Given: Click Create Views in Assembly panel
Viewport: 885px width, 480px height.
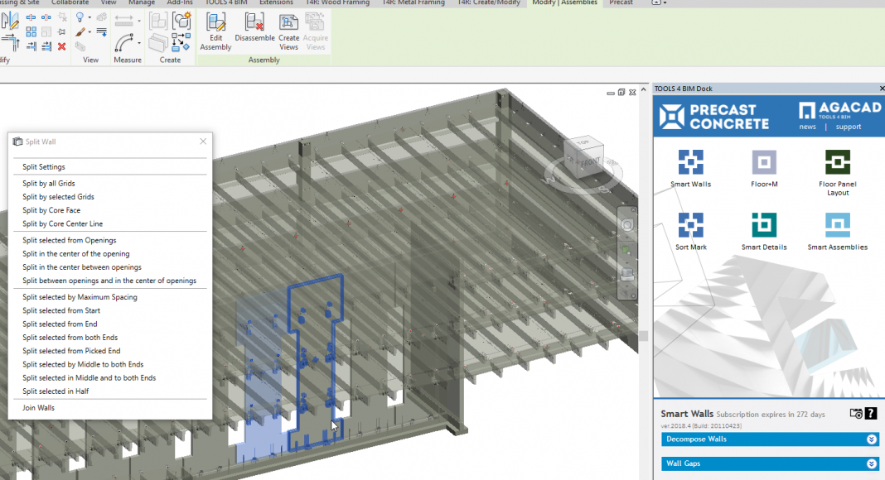Looking at the screenshot, I should click(288, 31).
